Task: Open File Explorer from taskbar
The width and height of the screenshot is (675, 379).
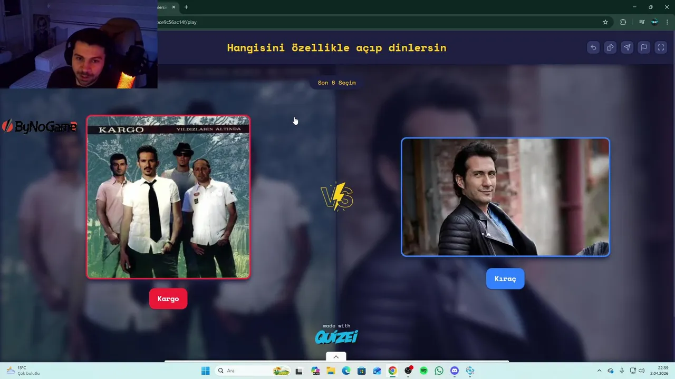Action: (331, 371)
